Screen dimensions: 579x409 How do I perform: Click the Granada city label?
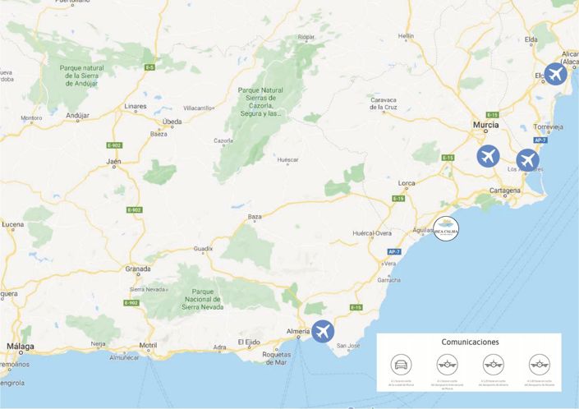click(x=138, y=269)
